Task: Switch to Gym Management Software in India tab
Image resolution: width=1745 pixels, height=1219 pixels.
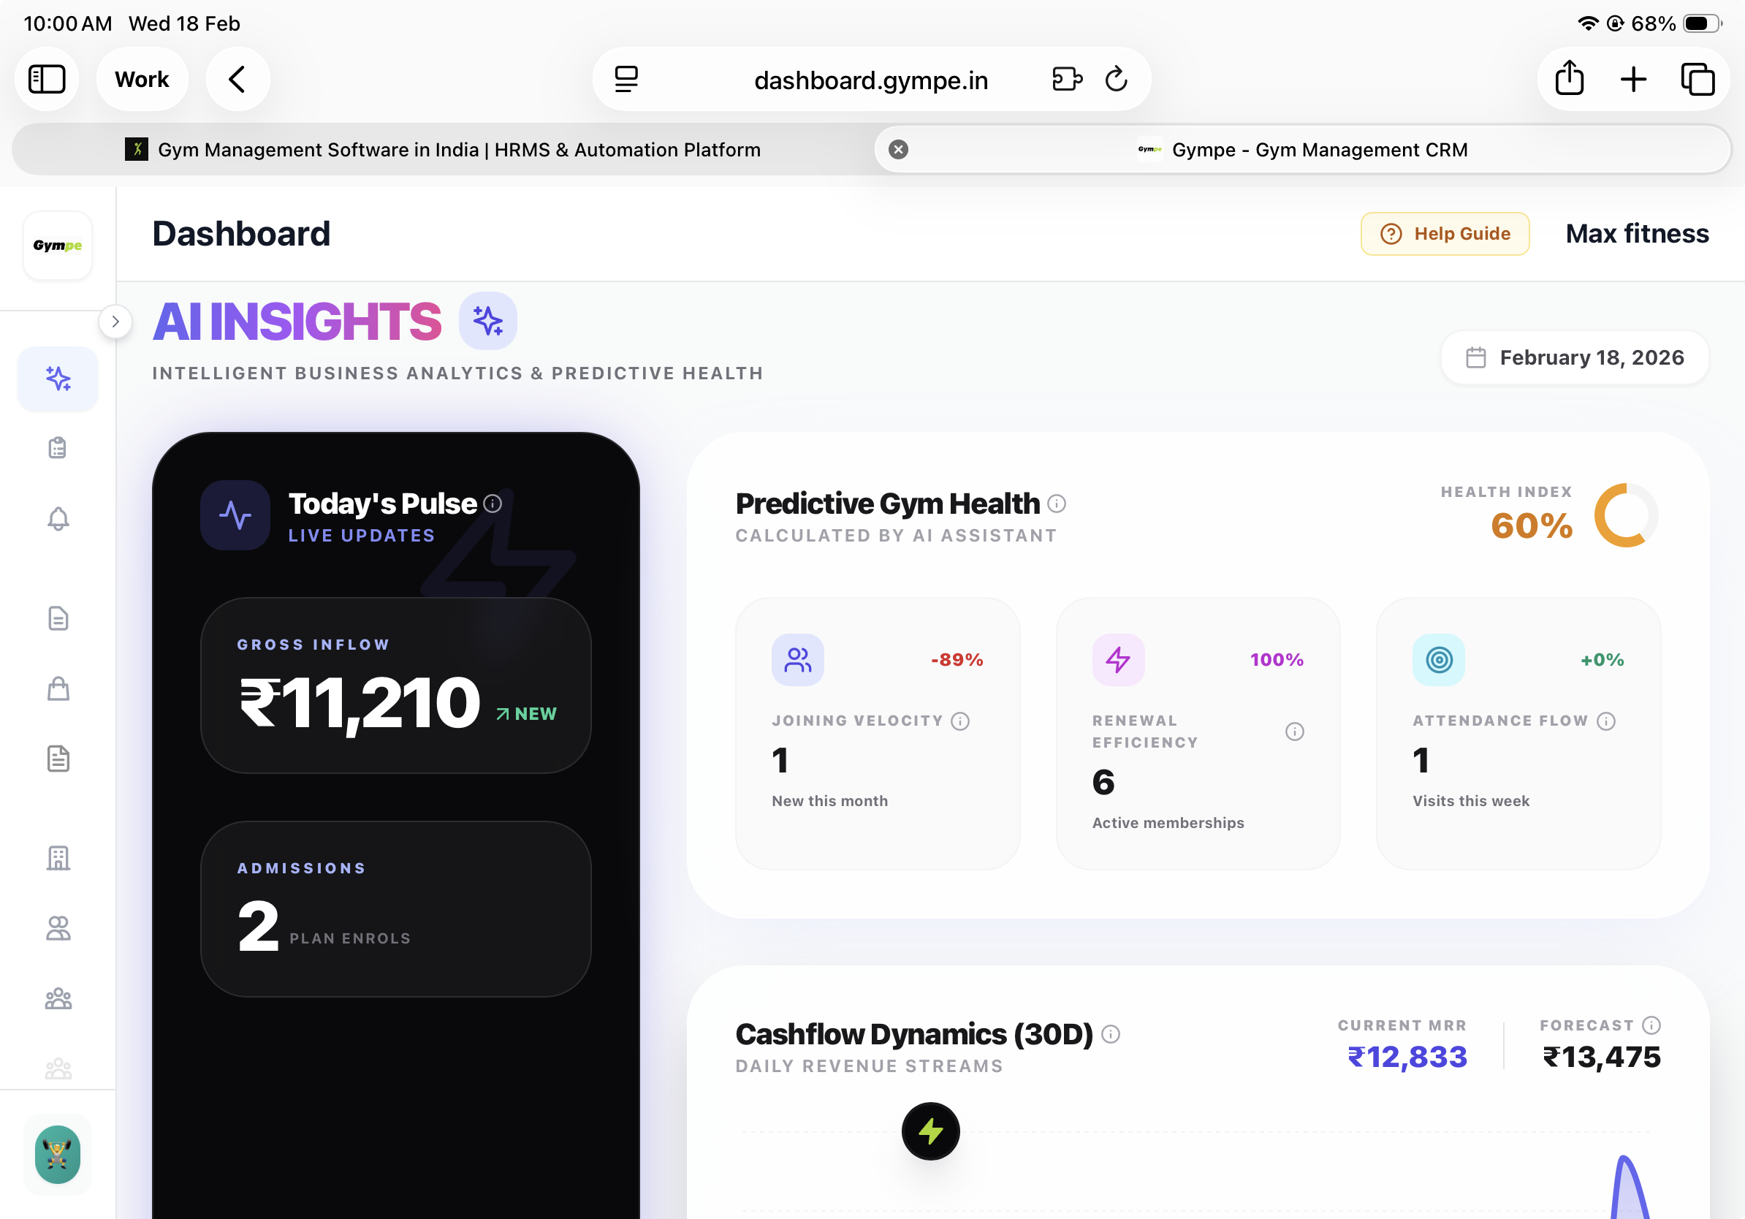Action: [x=443, y=150]
